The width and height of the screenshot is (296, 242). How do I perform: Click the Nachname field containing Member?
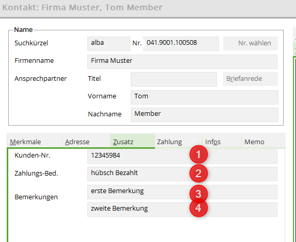coord(205,115)
